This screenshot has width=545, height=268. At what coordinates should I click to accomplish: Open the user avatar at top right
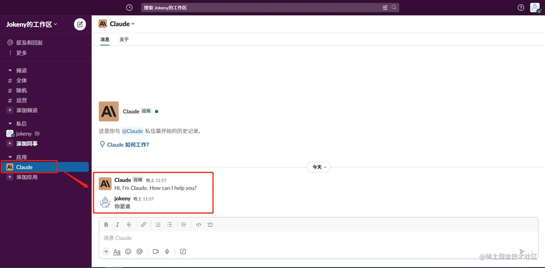[535, 8]
